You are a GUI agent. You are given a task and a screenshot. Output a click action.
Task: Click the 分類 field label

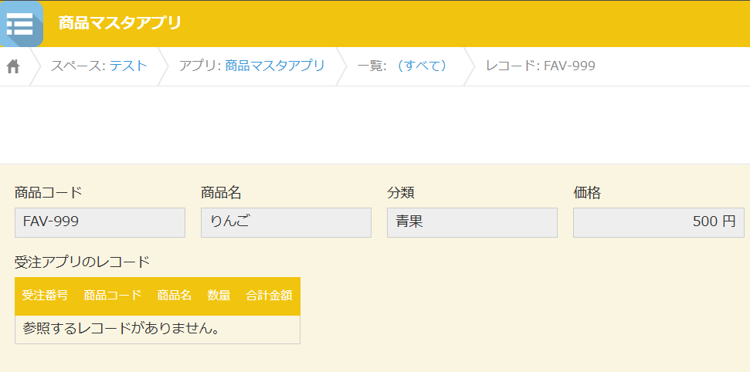(x=401, y=193)
